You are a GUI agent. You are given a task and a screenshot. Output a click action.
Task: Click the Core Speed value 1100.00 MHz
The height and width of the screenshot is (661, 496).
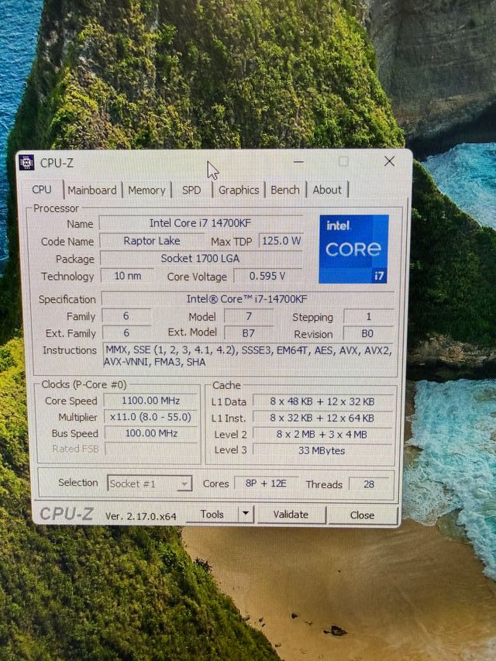point(151,401)
